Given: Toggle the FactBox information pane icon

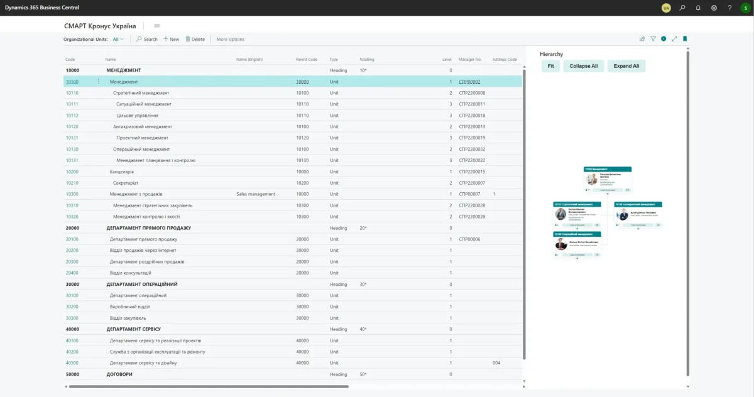Looking at the screenshot, I should (664, 39).
